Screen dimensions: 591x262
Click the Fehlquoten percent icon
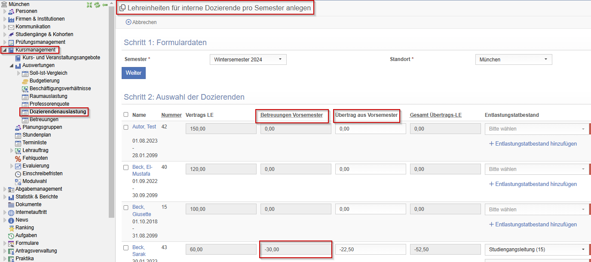pos(18,158)
